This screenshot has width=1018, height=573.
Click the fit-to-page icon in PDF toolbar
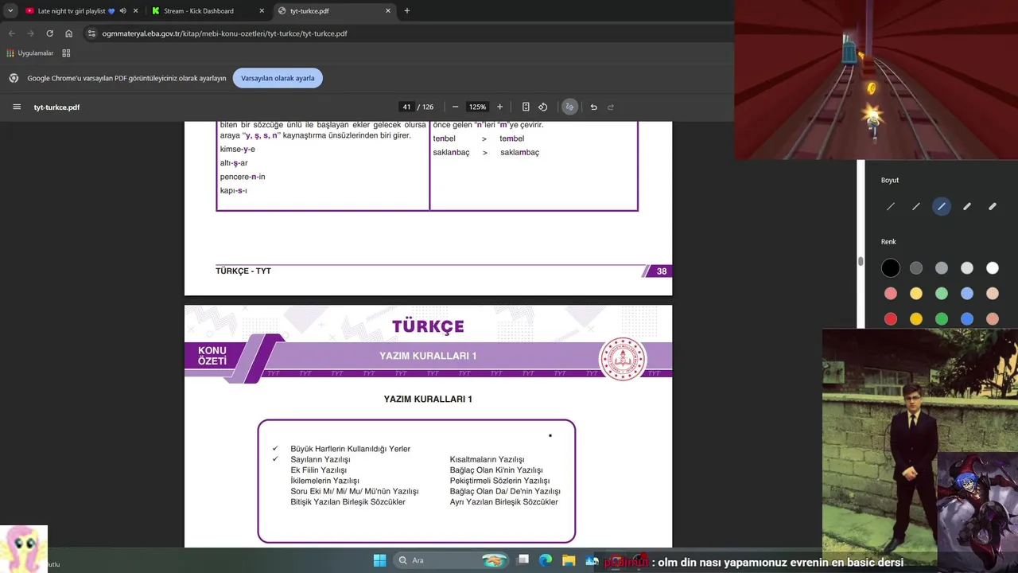coord(526,107)
